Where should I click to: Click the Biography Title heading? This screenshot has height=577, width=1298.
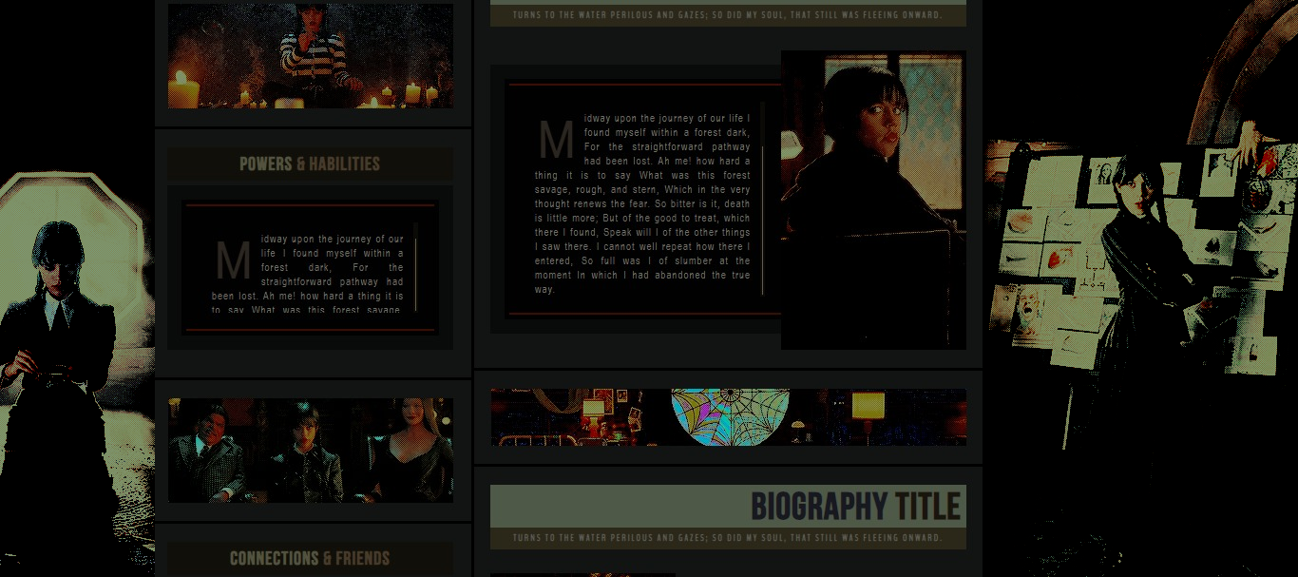pos(855,507)
